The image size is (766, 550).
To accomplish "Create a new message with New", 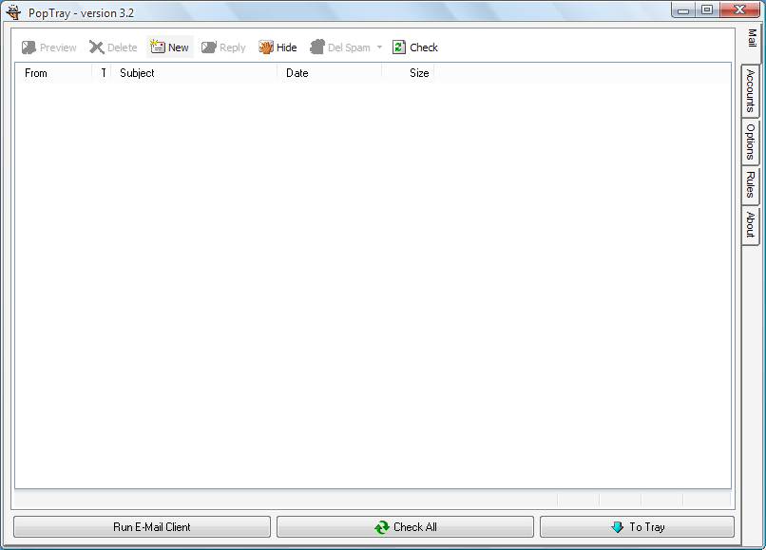I will tap(170, 47).
